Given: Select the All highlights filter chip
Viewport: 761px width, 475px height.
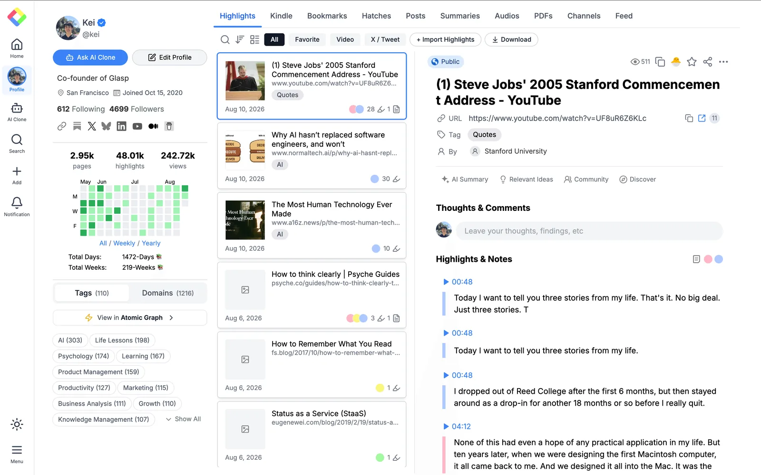Looking at the screenshot, I should pyautogui.click(x=274, y=39).
